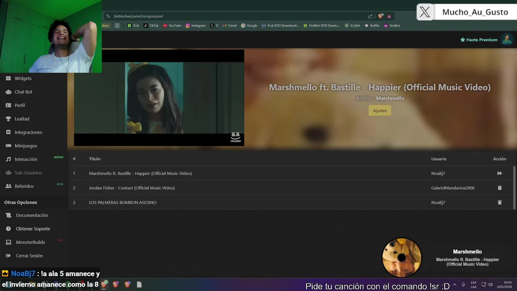Go to Perfil page
Image resolution: width=517 pixels, height=291 pixels.
pyautogui.click(x=20, y=105)
